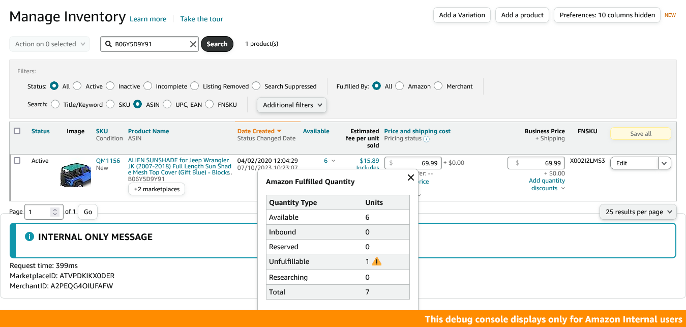This screenshot has width=686, height=327.
Task: Choose Fulfilled By All option
Action: [376, 86]
